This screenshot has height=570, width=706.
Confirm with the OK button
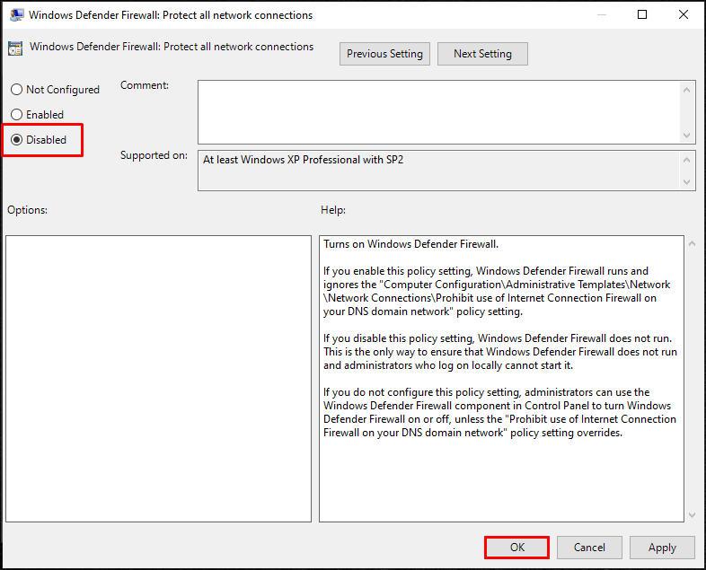point(516,548)
